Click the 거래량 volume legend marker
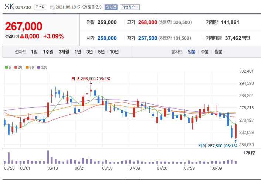The width and height of the screenshot is (261, 180). (244, 153)
